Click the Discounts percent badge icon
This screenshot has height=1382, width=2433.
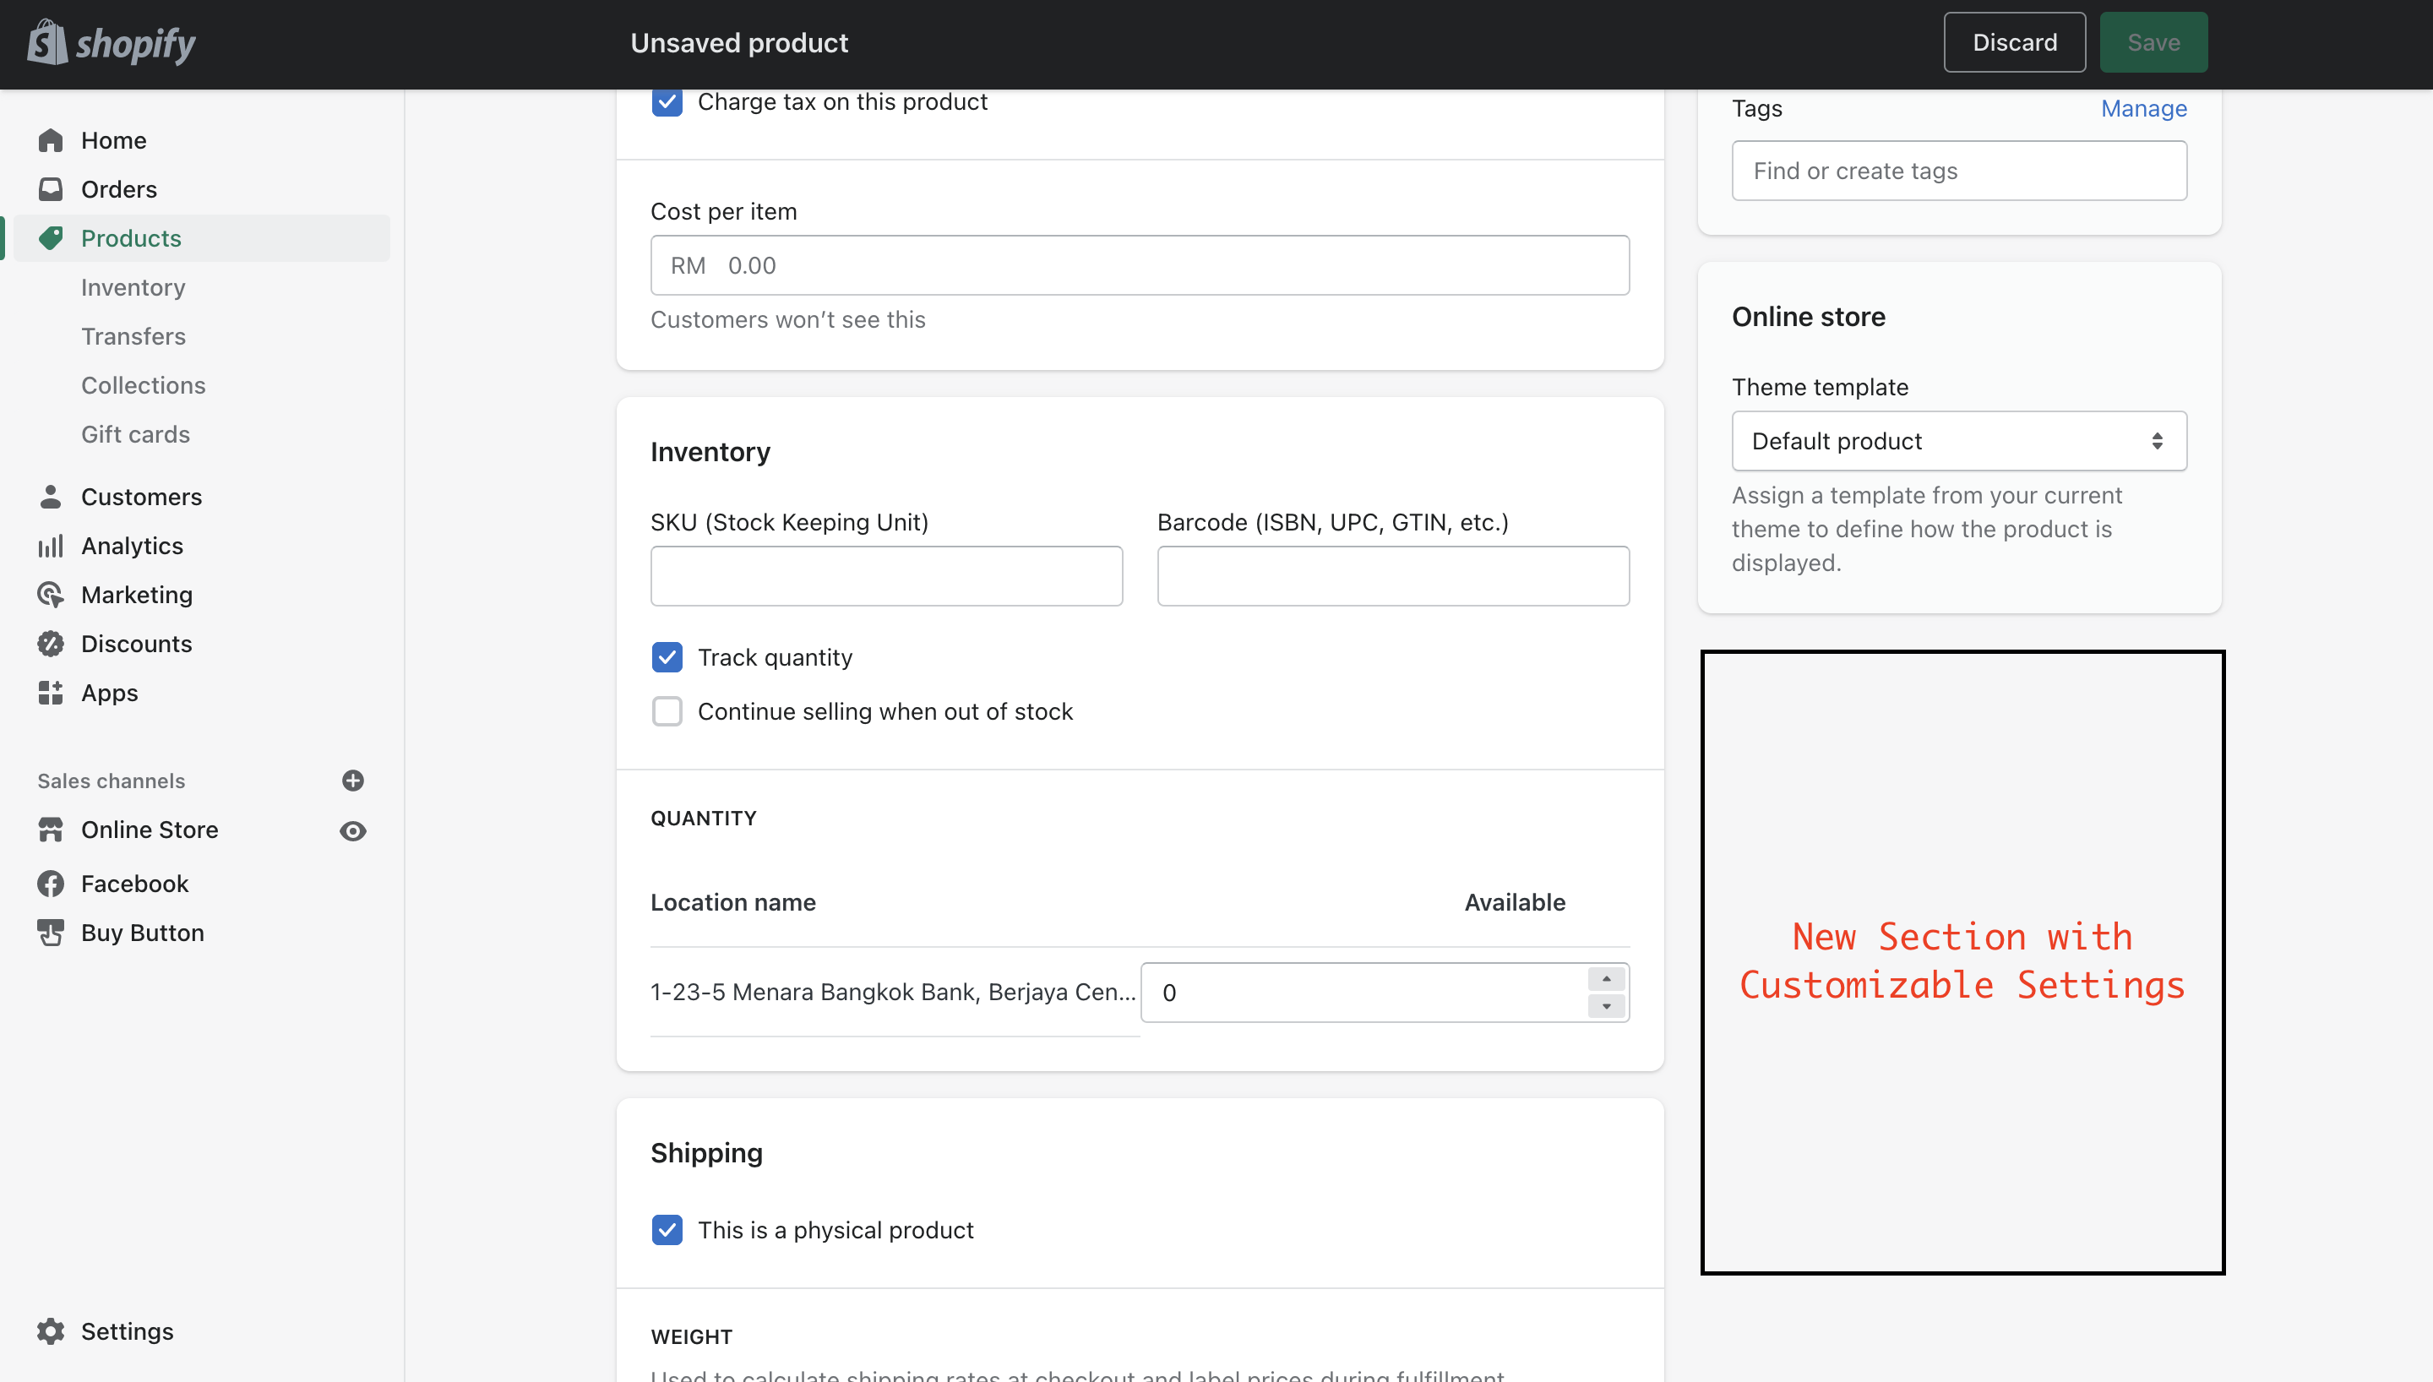point(51,644)
